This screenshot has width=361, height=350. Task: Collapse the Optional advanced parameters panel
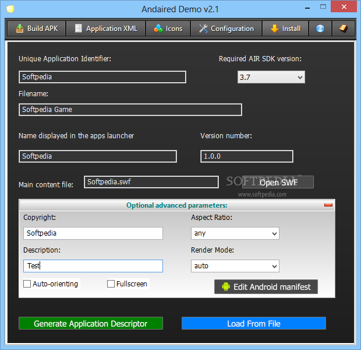point(328,205)
